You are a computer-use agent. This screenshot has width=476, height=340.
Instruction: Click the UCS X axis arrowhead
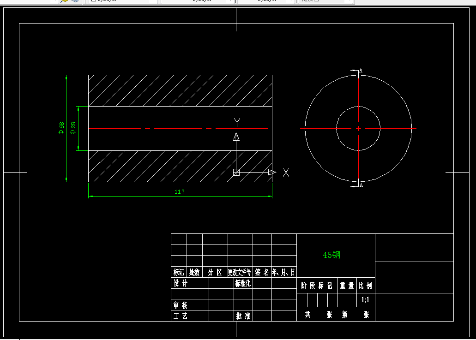(272, 172)
